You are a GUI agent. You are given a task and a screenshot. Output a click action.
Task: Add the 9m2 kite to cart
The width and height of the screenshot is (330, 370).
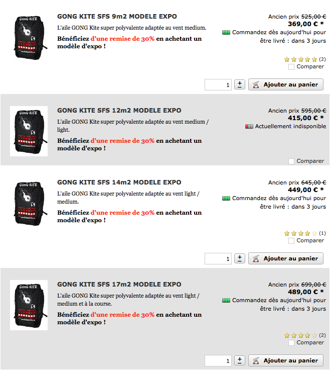pyautogui.click(x=286, y=84)
